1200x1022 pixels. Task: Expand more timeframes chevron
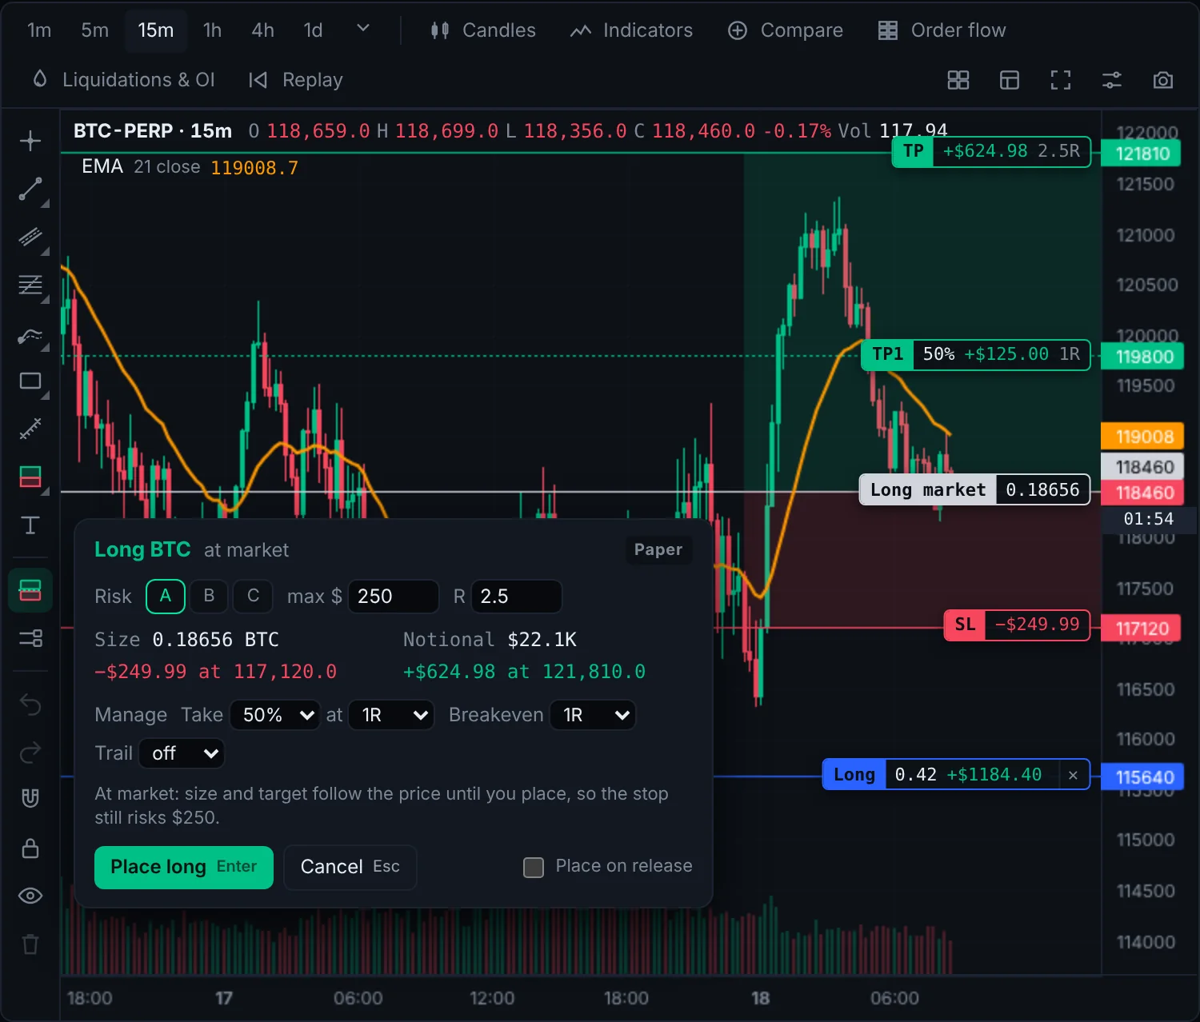363,29
